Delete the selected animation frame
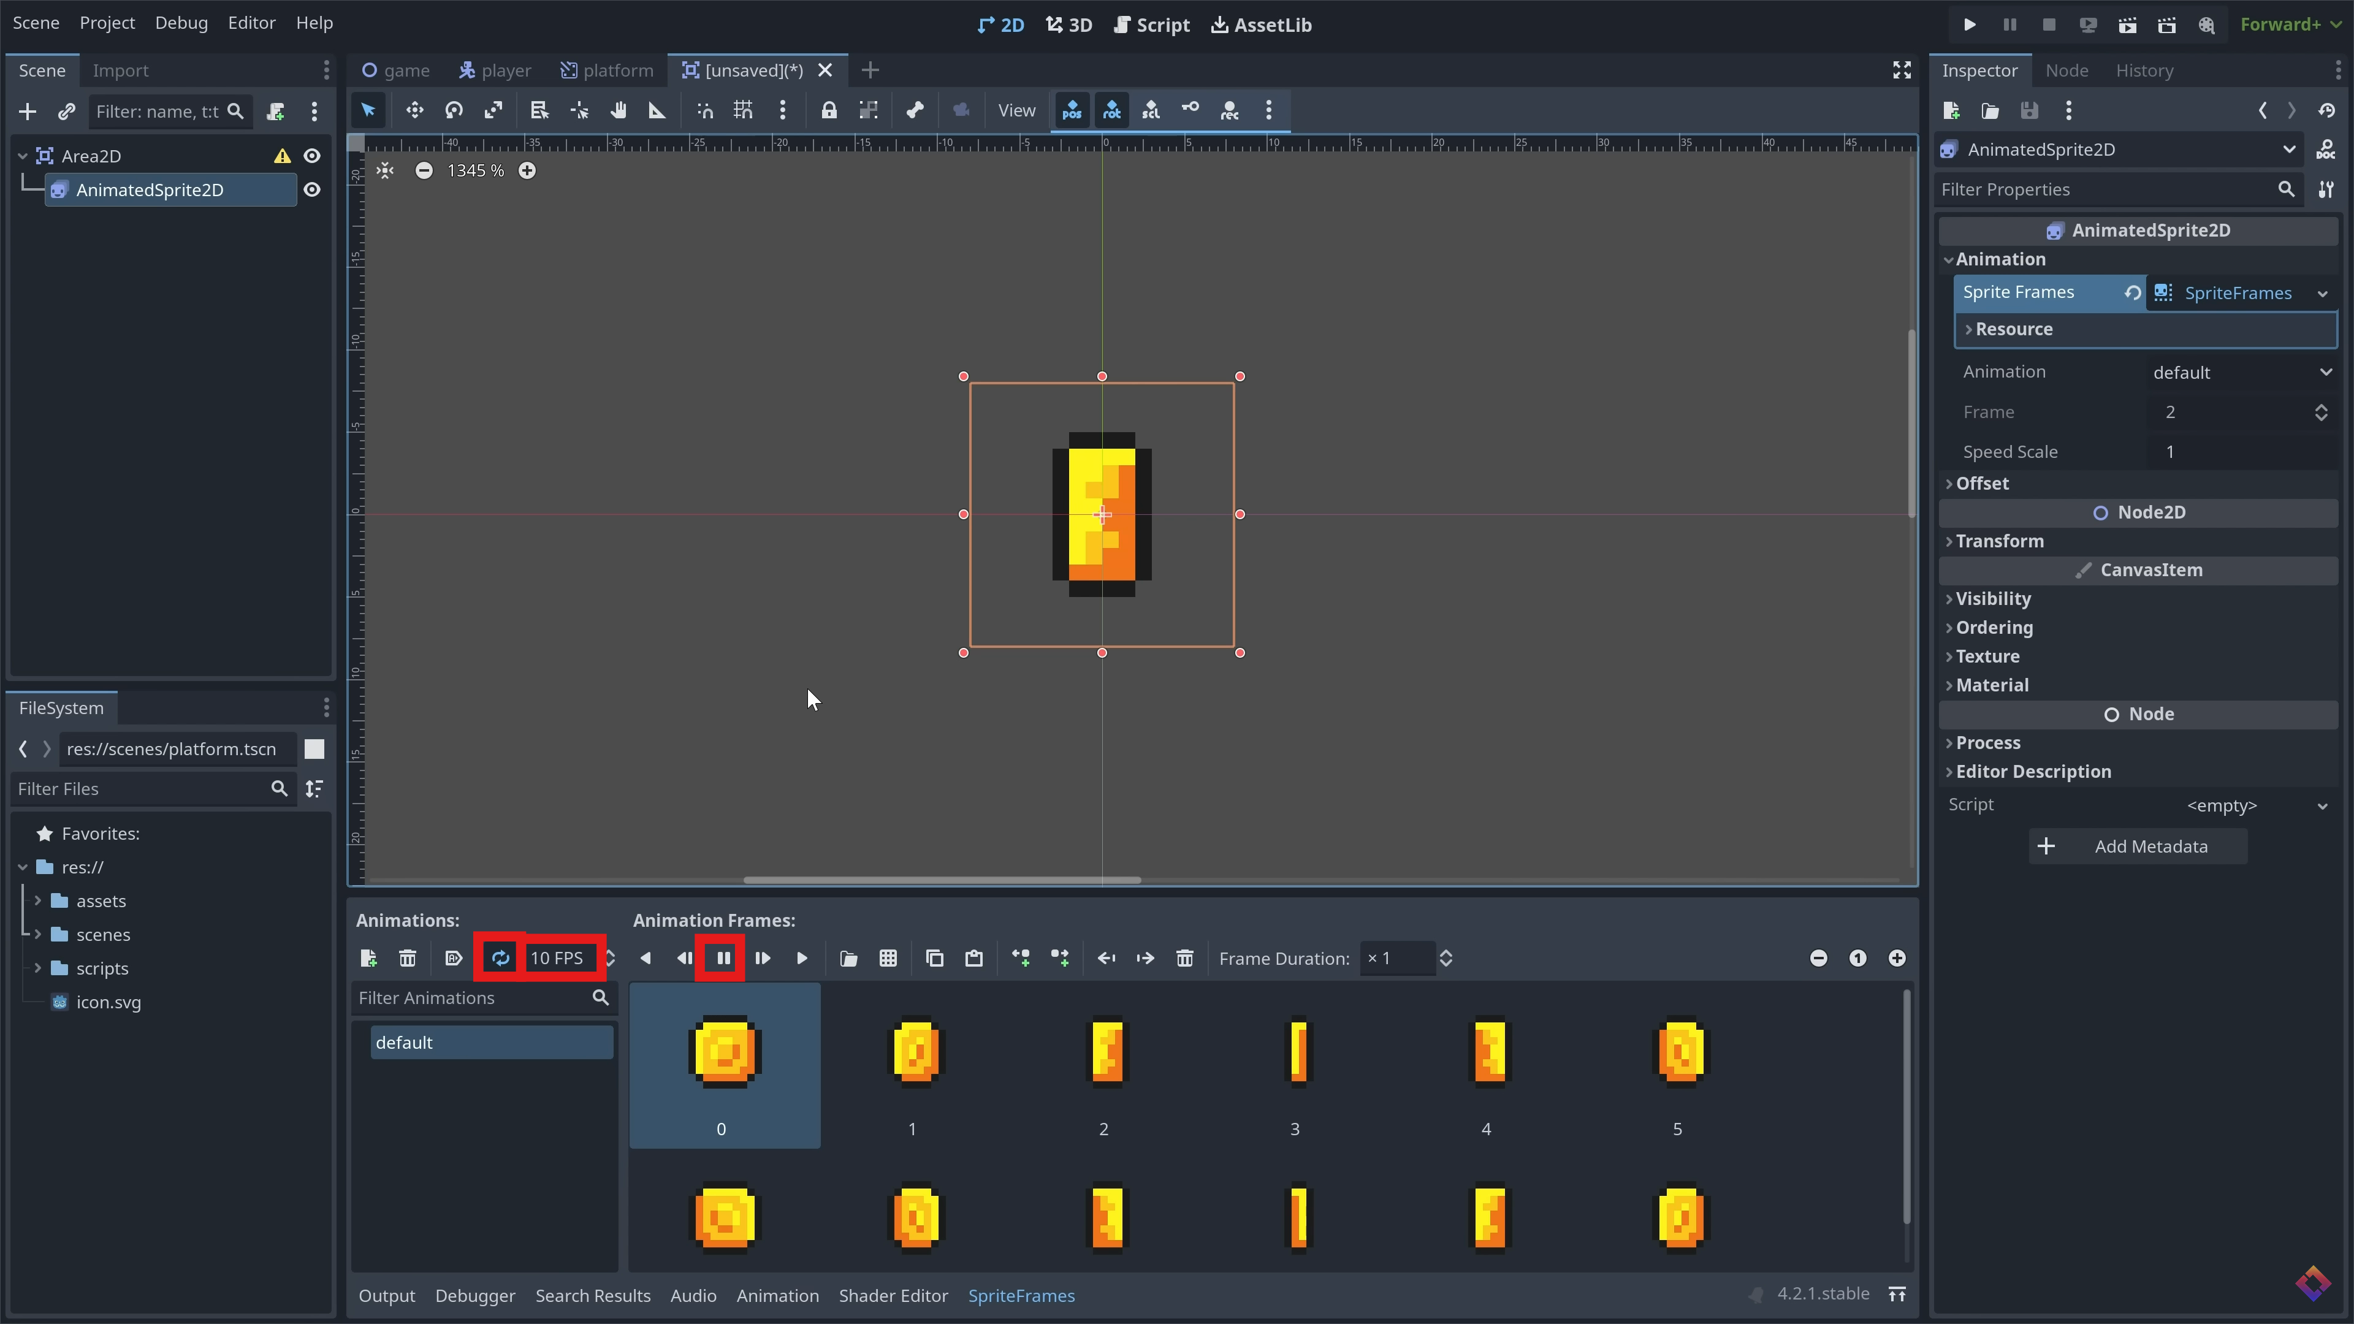 1184,959
